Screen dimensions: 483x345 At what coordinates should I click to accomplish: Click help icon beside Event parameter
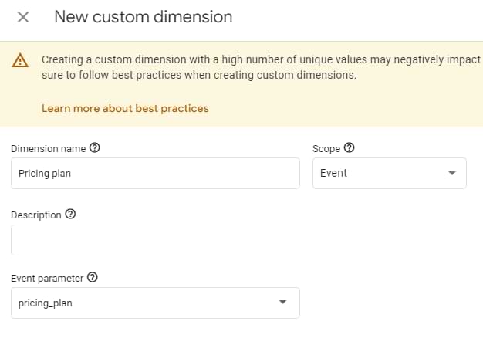click(93, 278)
